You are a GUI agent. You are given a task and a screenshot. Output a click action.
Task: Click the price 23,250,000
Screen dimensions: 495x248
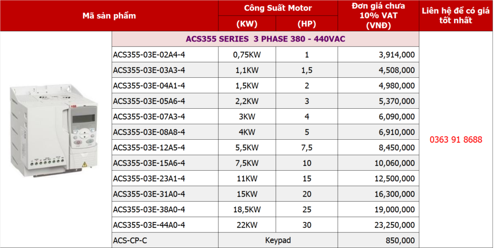click(x=394, y=225)
